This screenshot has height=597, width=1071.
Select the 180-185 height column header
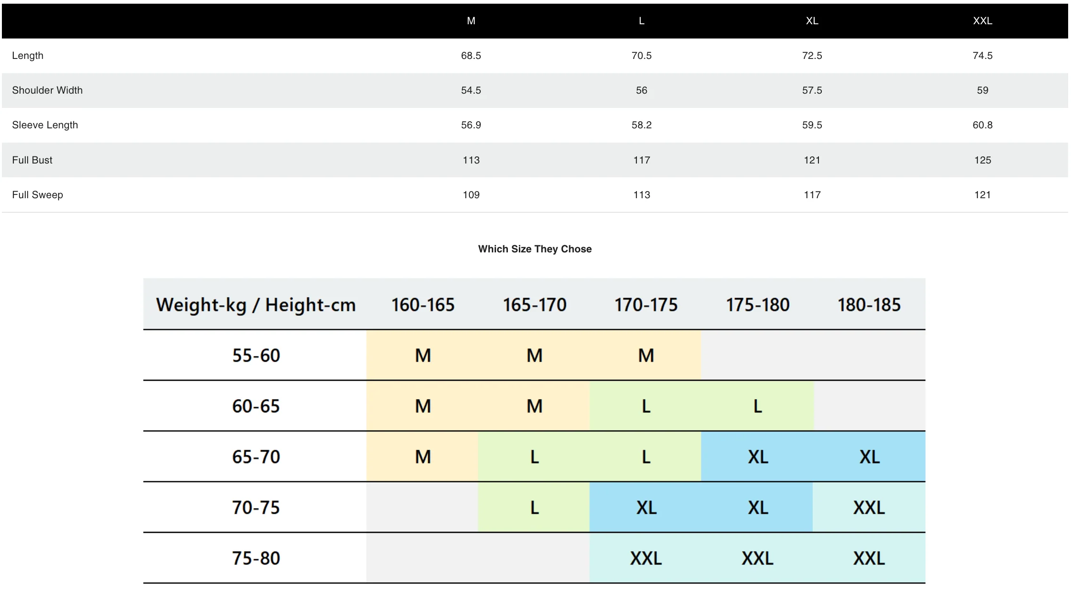pyautogui.click(x=869, y=305)
